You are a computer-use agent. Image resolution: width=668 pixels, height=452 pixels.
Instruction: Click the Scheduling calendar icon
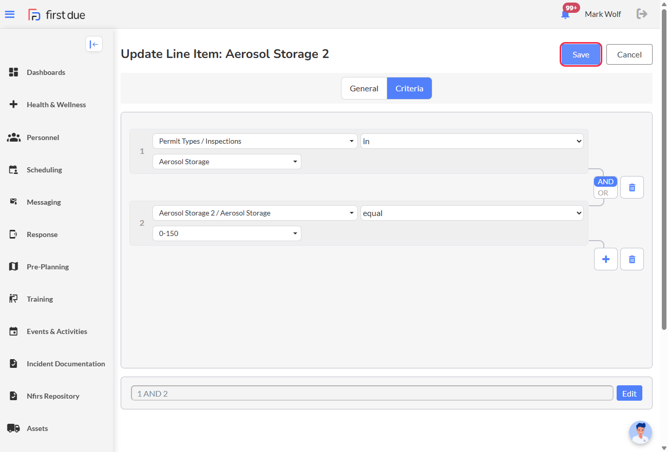tap(14, 170)
